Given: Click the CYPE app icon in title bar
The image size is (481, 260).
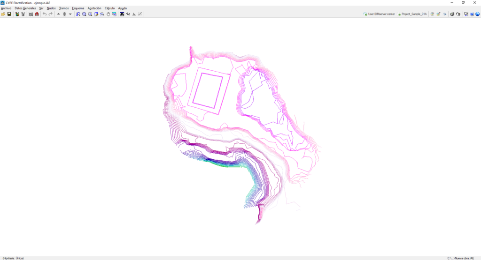Looking at the screenshot, I should (x=2, y=2).
